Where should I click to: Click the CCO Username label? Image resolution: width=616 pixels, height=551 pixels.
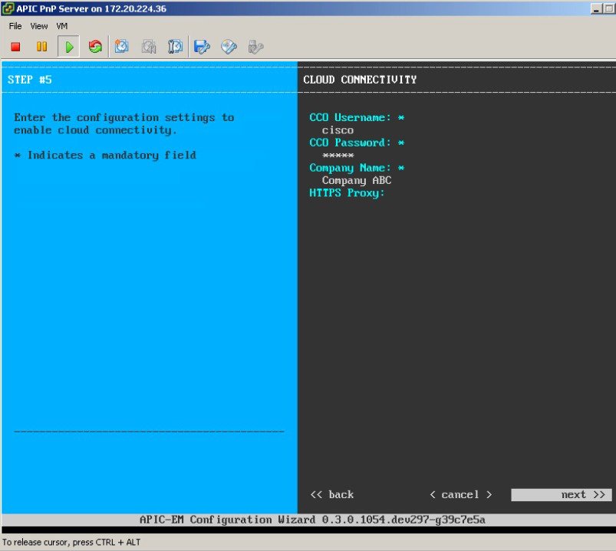[350, 117]
